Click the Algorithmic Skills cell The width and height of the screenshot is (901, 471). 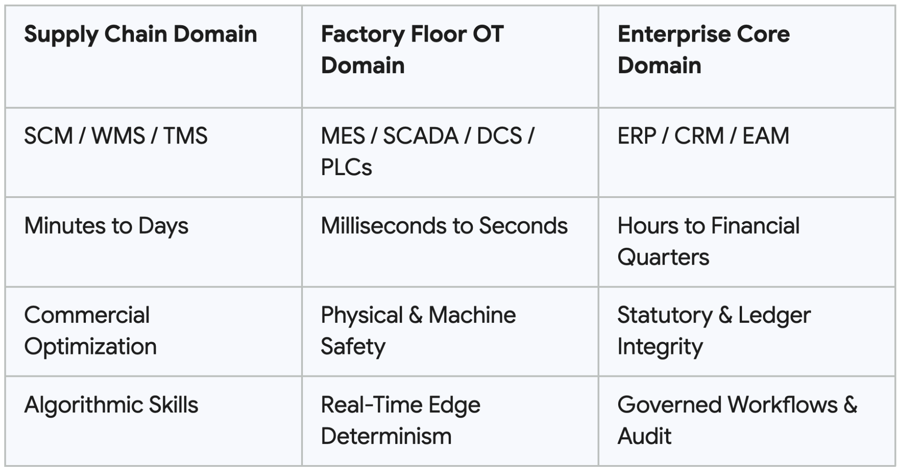pyautogui.click(x=154, y=421)
